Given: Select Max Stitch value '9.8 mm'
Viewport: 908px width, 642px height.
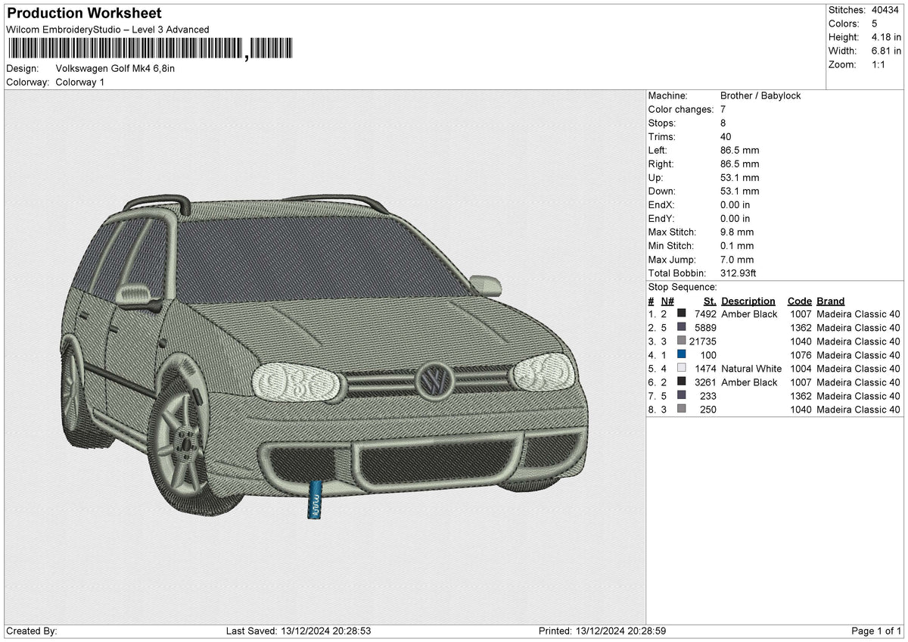Looking at the screenshot, I should coord(737,232).
